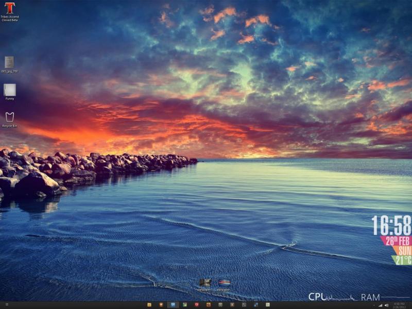
Task: Open the green taskbar application icon
Action: [185, 305]
